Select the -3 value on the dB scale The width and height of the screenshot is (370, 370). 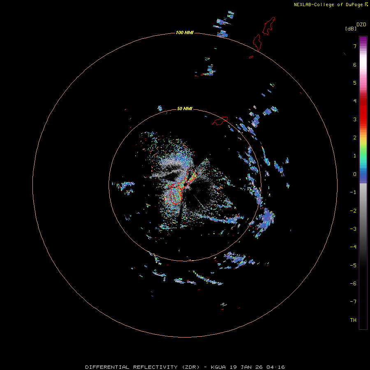click(x=353, y=229)
